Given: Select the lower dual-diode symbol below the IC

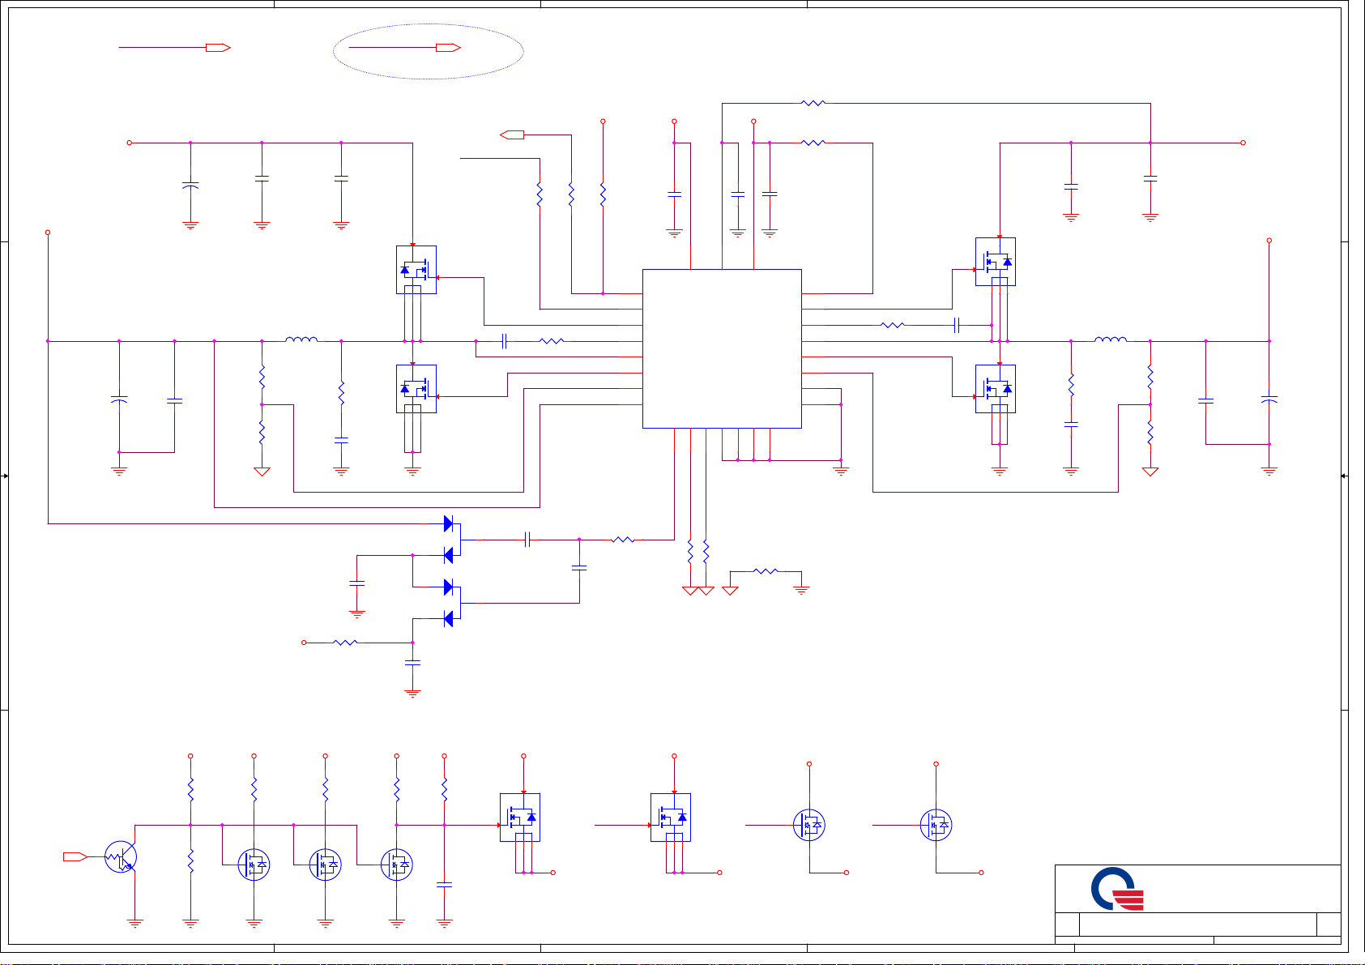Looking at the screenshot, I should tap(452, 603).
